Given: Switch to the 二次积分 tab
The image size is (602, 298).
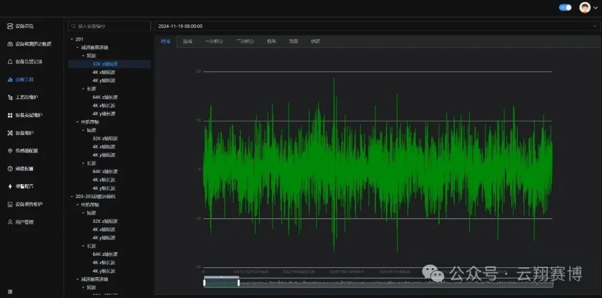Looking at the screenshot, I should (245, 41).
